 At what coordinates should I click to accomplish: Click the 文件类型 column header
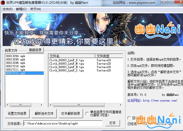109,56
